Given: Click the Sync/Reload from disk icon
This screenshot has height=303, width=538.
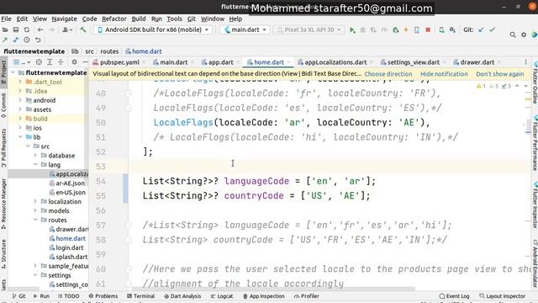Looking at the screenshot, I should 27,30.
